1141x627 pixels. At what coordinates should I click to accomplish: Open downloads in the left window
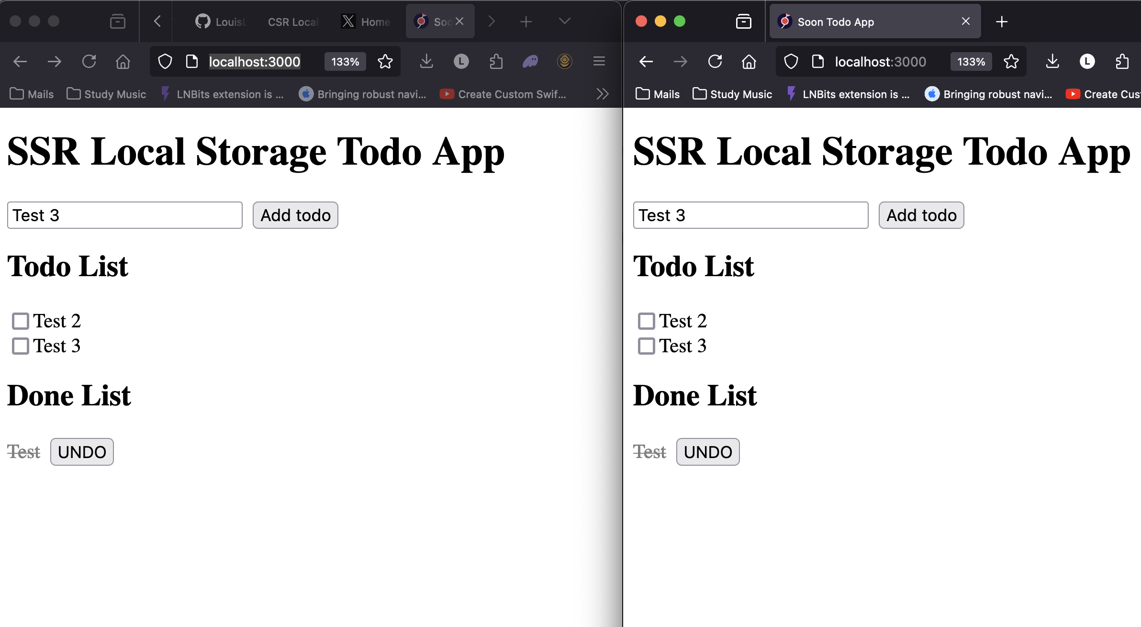click(x=426, y=62)
